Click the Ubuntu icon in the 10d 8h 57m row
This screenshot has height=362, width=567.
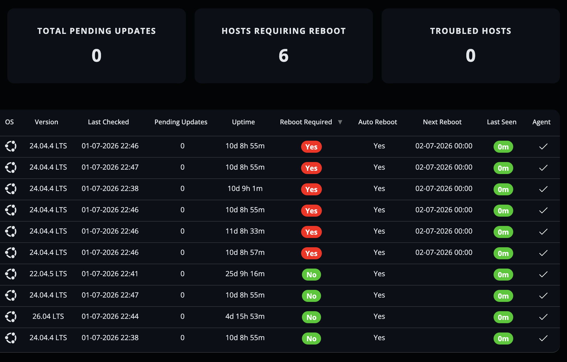pyautogui.click(x=11, y=253)
